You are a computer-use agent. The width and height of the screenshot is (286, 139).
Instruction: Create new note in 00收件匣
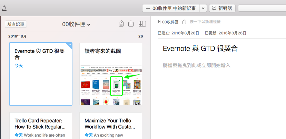pyautogui.click(x=171, y=8)
